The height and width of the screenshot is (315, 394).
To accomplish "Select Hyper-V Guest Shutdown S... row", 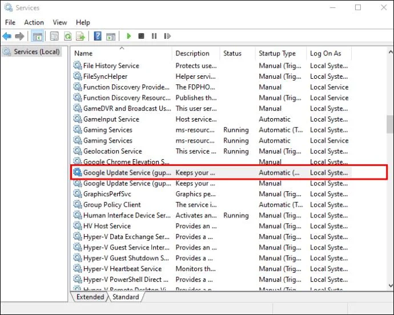I will point(211,258).
